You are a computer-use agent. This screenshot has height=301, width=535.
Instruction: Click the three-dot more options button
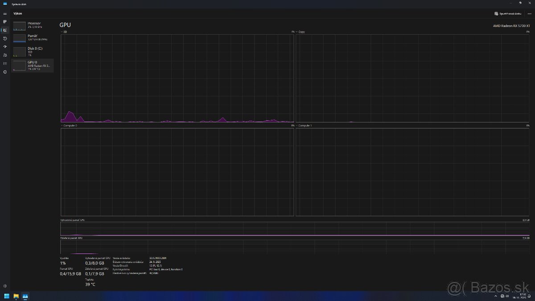pyautogui.click(x=529, y=14)
